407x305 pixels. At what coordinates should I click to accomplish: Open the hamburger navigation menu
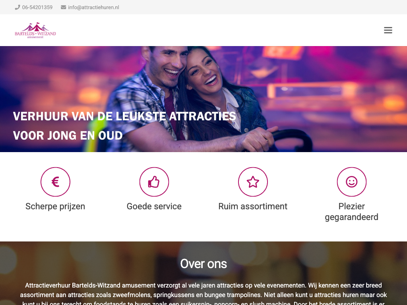(x=388, y=30)
